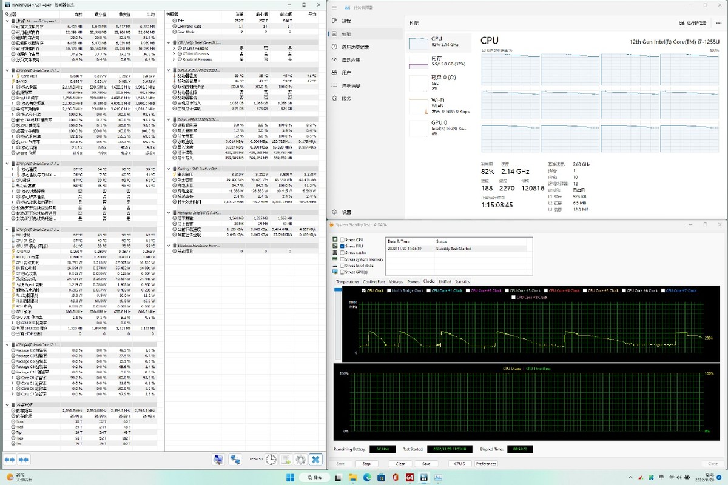Click the remote monitoring icon in HWiNFO toolbar
Viewport: 728px width, 485px height.
[235, 461]
